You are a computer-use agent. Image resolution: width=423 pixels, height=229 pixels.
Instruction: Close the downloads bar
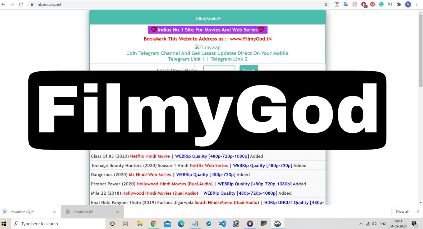coord(418,212)
